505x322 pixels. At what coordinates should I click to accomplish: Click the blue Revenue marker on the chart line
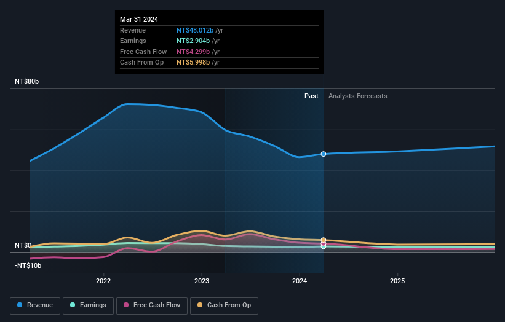pos(324,154)
